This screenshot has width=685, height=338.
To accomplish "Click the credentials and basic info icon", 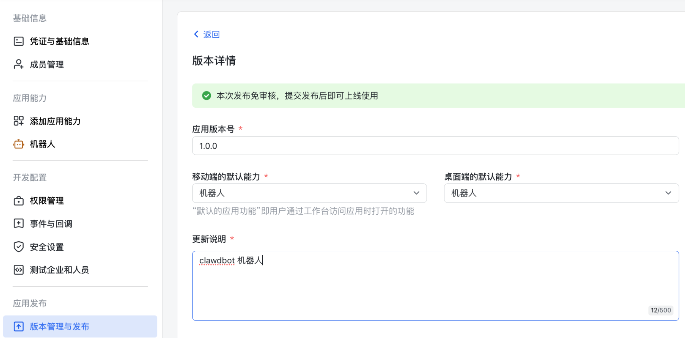I will coord(18,41).
